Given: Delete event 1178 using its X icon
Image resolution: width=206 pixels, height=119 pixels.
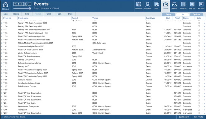Looking at the screenshot, I should [204, 33].
